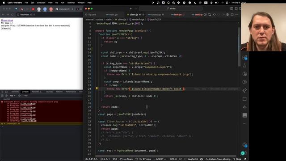Open the Accounts icon in activity bar
The height and width of the screenshot is (161, 286).
click(x=244, y=145)
